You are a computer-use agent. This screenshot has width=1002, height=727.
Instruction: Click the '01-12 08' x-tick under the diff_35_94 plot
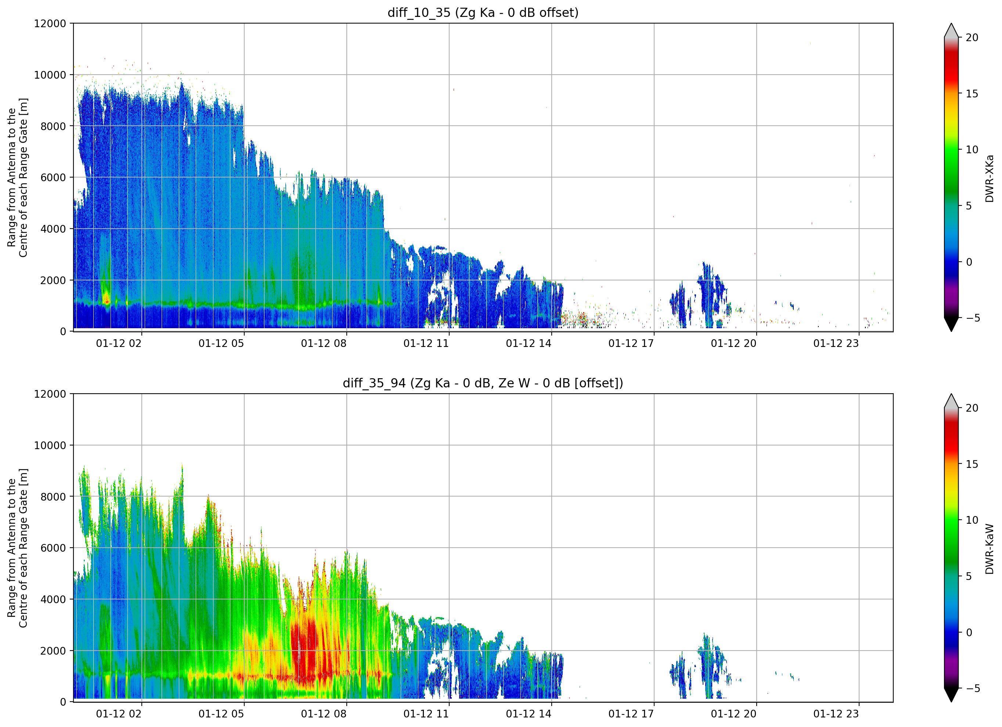(x=324, y=714)
